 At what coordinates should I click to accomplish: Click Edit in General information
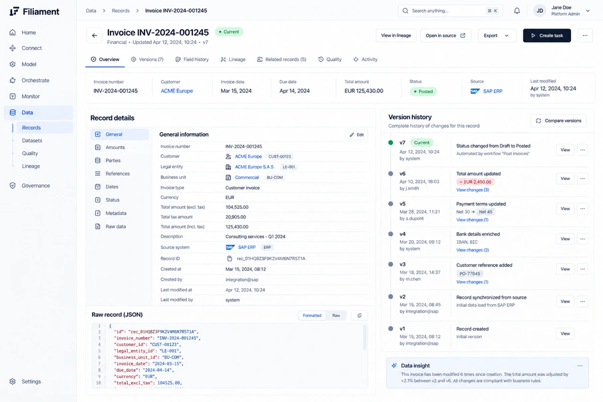coord(357,134)
